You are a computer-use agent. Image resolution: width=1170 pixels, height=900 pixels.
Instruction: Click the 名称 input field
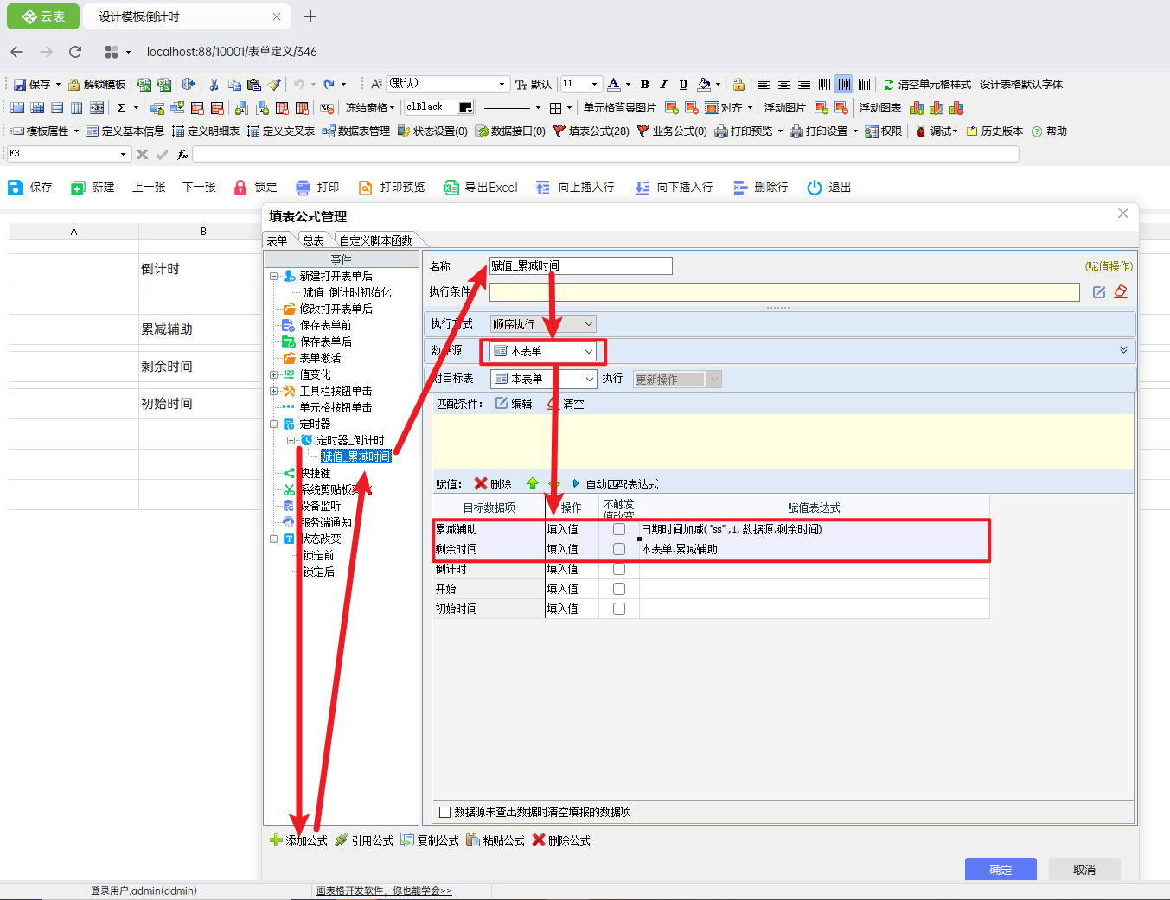coord(580,266)
